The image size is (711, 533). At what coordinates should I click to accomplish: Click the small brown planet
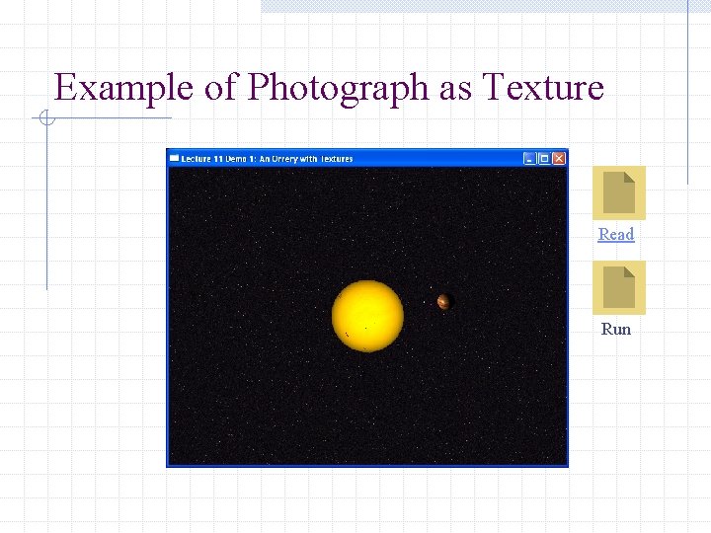click(443, 301)
